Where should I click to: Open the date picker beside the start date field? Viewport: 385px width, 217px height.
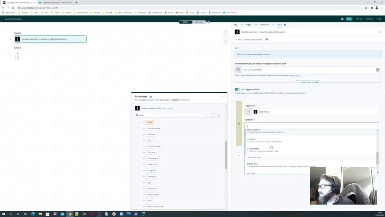(378, 70)
